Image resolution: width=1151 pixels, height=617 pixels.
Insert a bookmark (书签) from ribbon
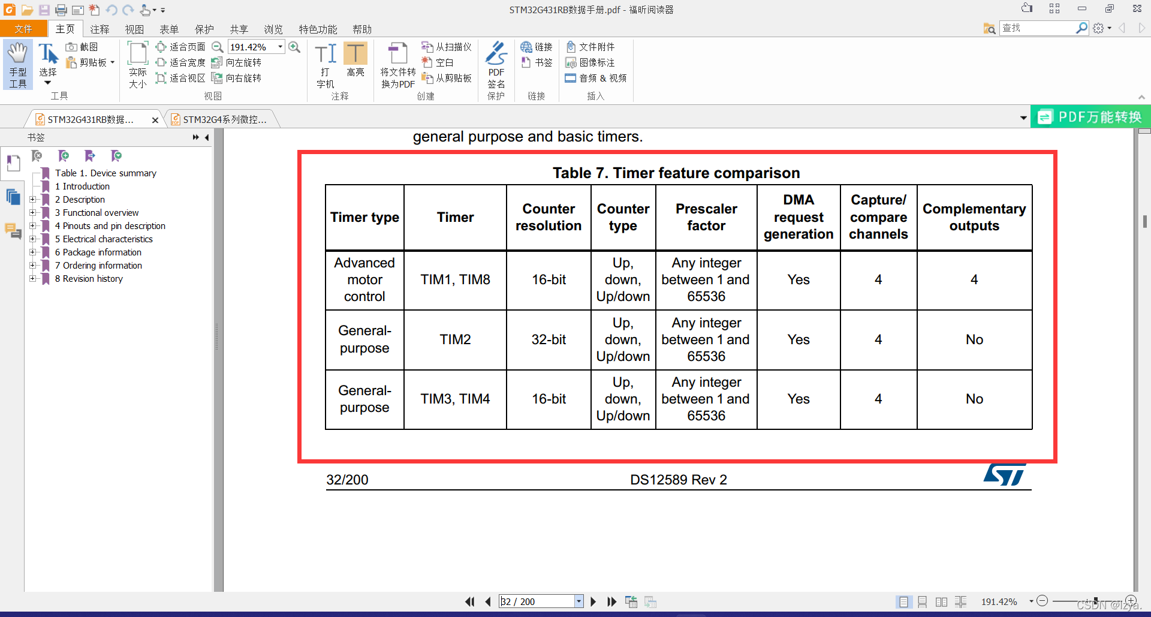[x=537, y=62]
